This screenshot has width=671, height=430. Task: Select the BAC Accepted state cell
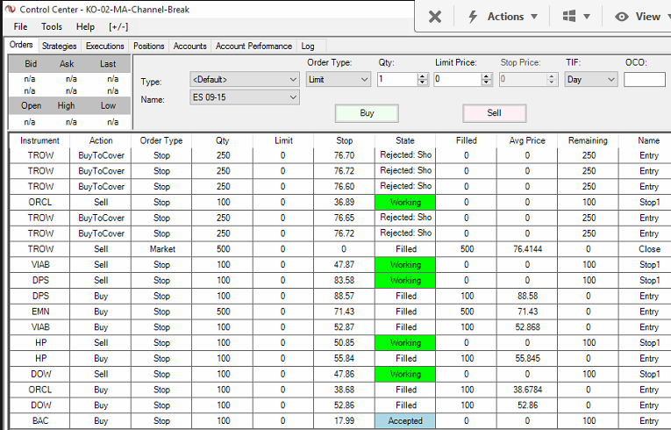click(405, 421)
